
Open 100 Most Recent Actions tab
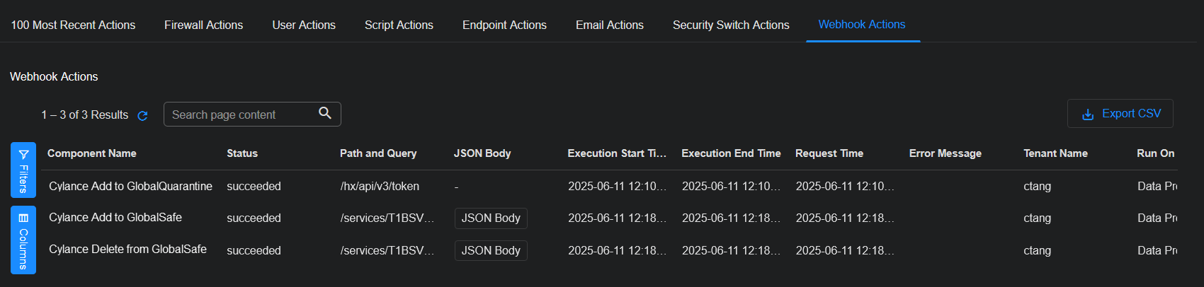tap(73, 25)
